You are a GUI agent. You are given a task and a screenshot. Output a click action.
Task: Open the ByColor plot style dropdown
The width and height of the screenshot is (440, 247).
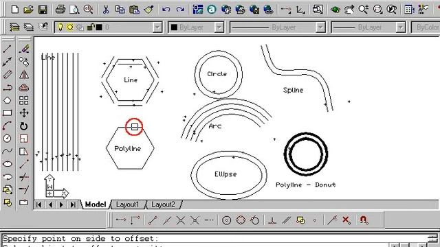pos(426,27)
